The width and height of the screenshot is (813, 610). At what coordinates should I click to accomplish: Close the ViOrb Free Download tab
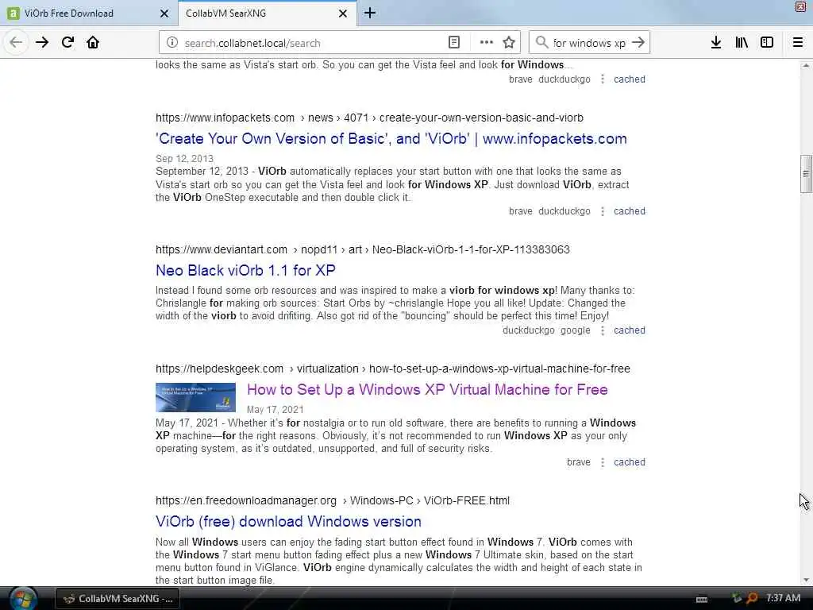point(164,14)
